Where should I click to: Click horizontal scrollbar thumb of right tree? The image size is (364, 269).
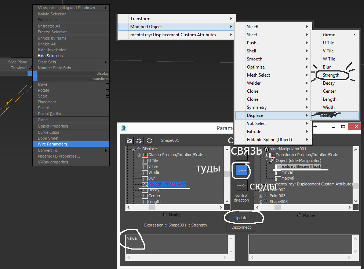tap(277, 207)
